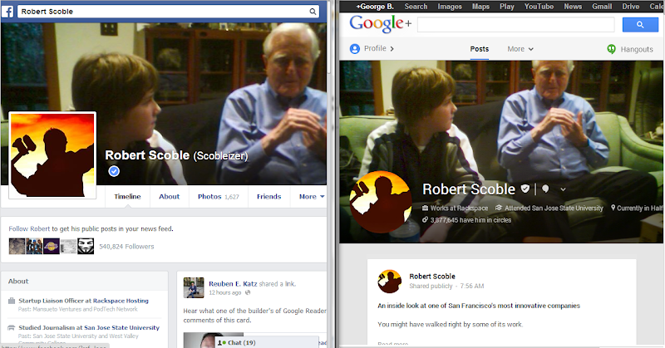
Task: Open the Hangouts label link
Action: coord(637,49)
